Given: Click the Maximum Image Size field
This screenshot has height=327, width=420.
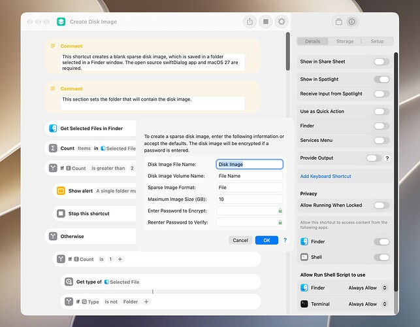Looking at the screenshot, I should [x=250, y=199].
